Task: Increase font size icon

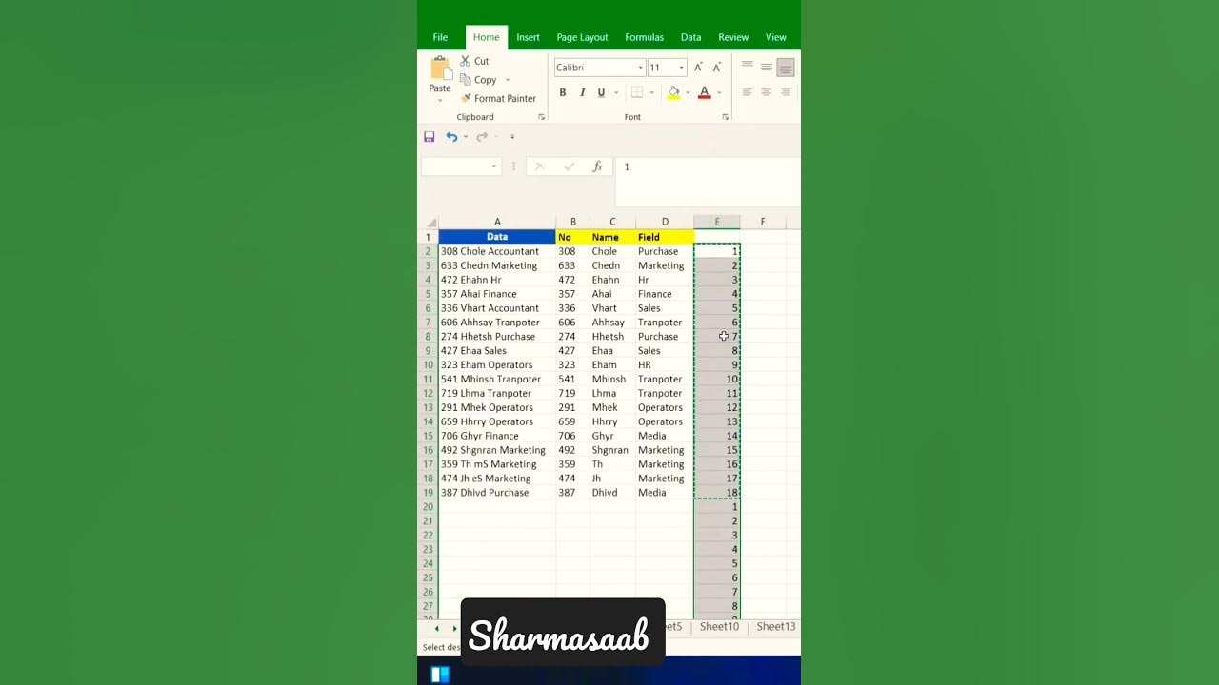Action: (x=698, y=68)
